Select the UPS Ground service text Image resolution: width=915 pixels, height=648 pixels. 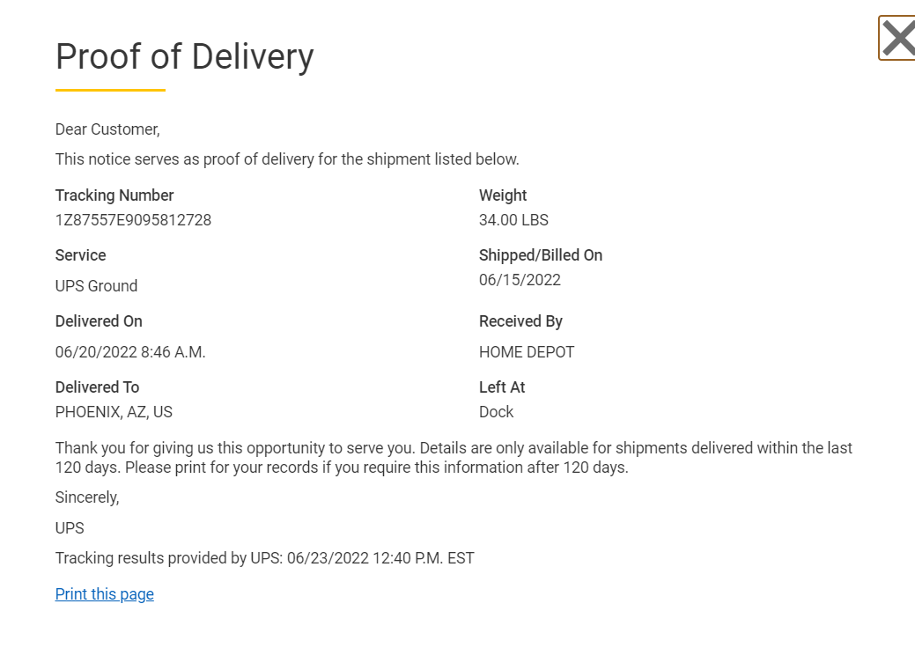coord(96,286)
